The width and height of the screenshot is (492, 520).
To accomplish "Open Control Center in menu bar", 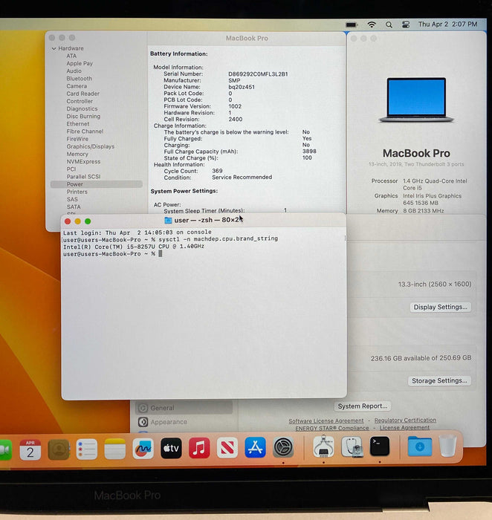I will pos(406,25).
